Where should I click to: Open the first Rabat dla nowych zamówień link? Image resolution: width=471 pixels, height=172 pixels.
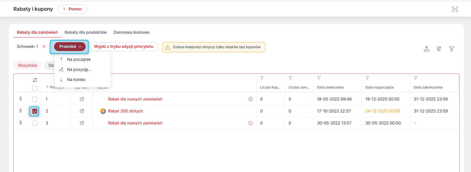pos(135,99)
